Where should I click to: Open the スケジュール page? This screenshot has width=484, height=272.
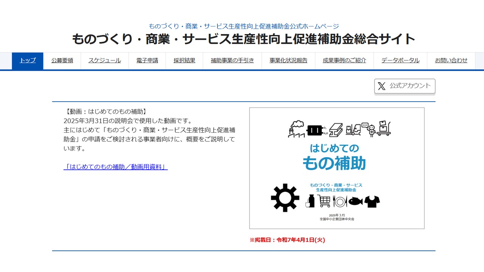pyautogui.click(x=105, y=60)
